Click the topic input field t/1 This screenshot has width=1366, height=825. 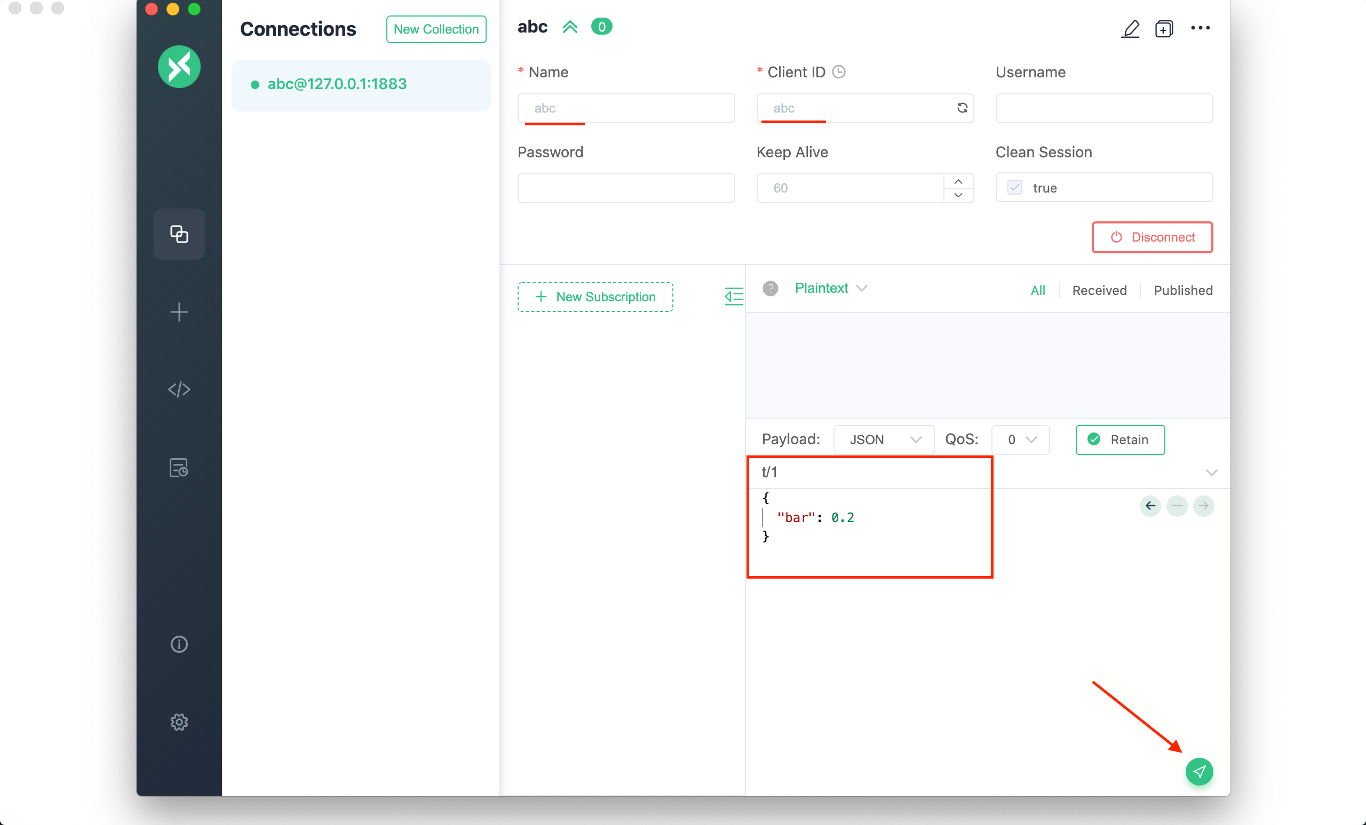871,472
